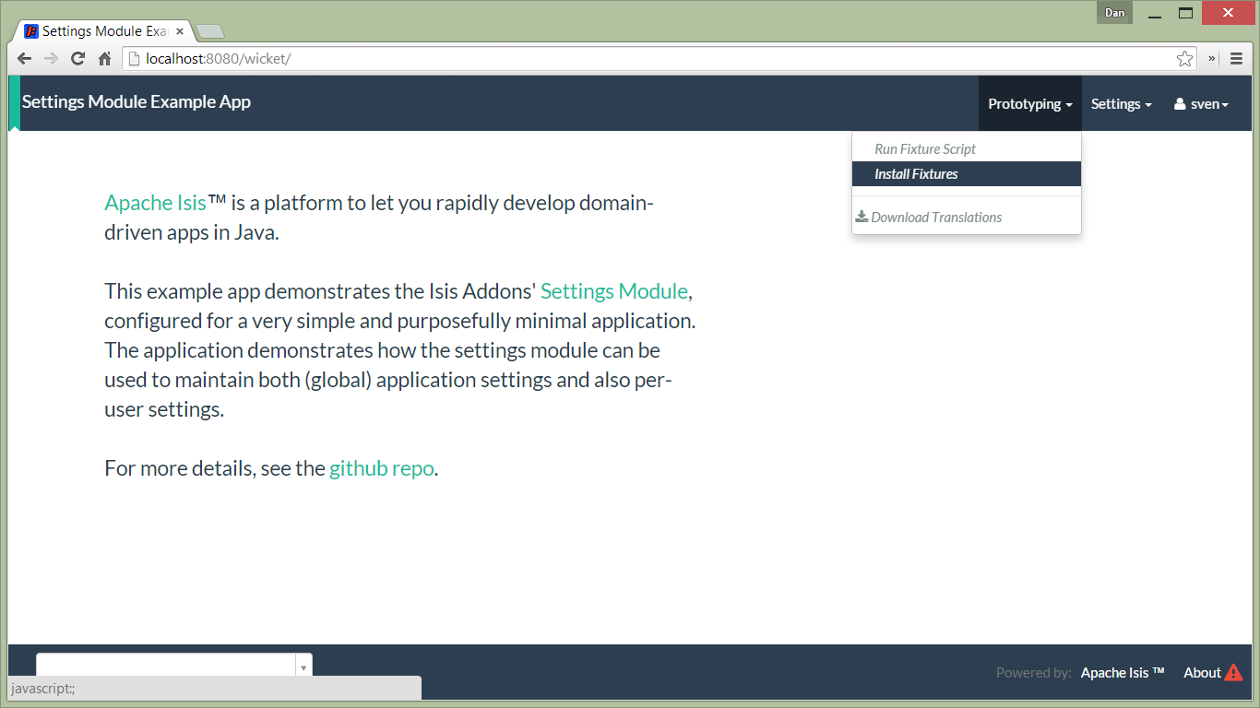The height and width of the screenshot is (708, 1260).
Task: Follow the Apache Isis link in the intro
Action: [155, 202]
